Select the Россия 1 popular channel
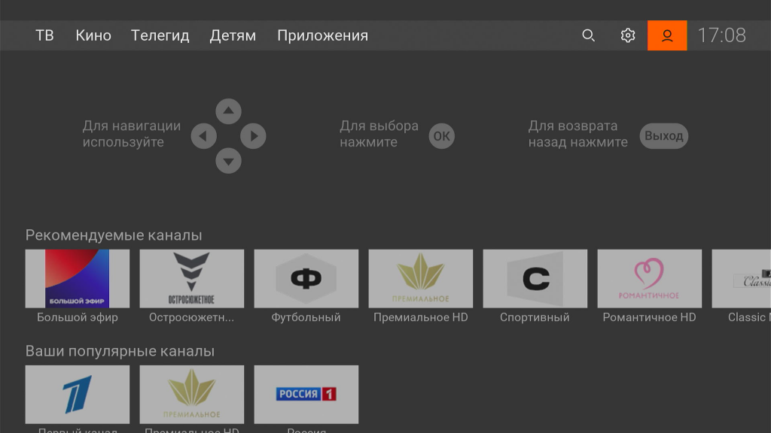 (306, 395)
